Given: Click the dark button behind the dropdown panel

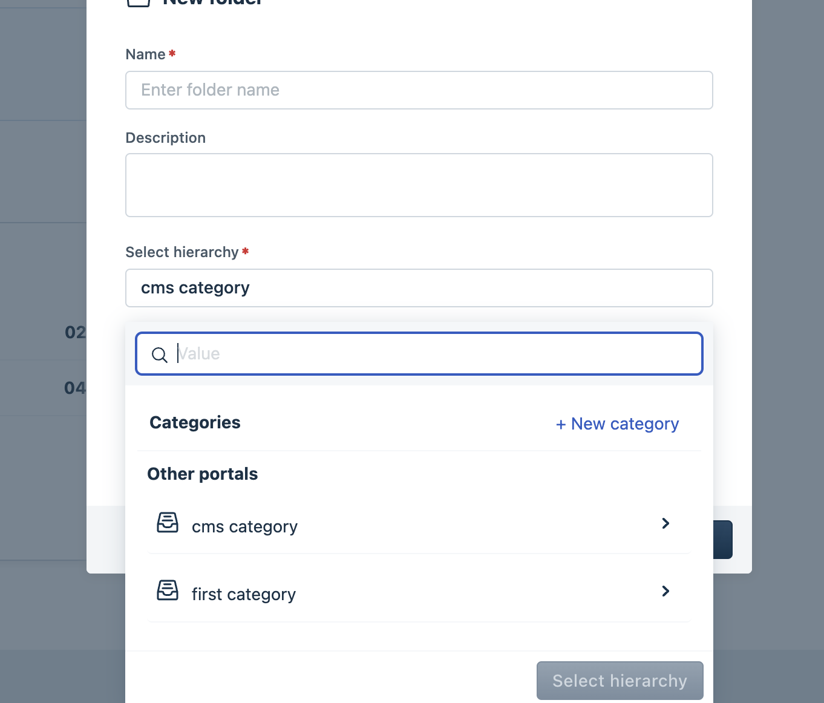Looking at the screenshot, I should [724, 539].
